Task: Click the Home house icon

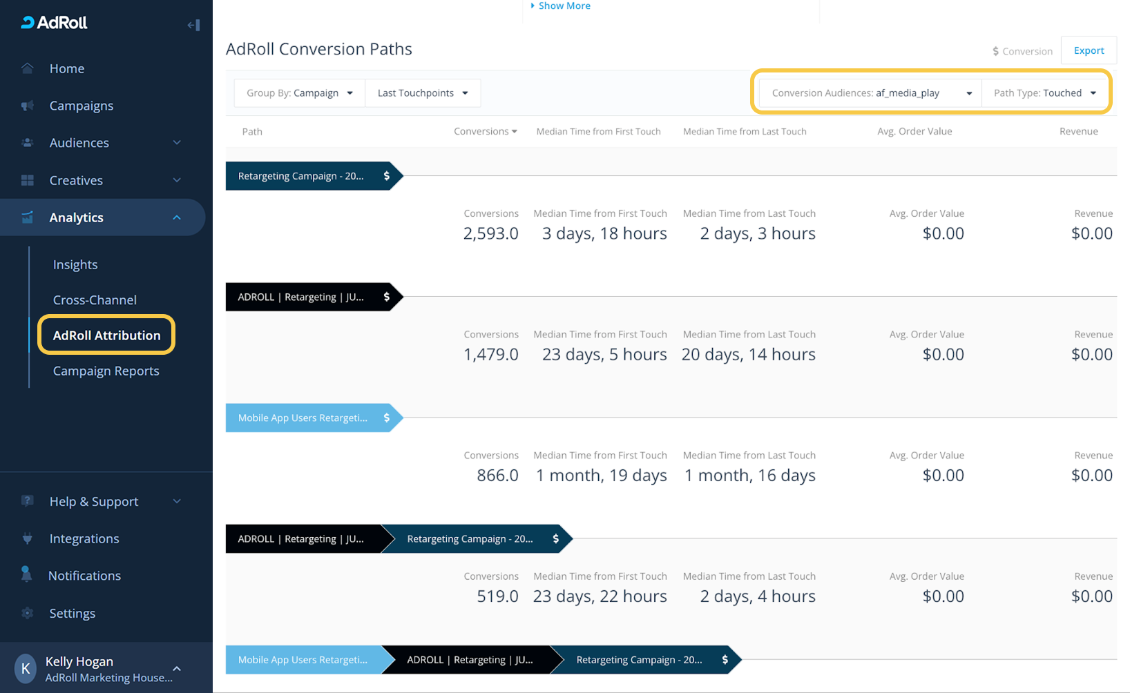Action: pos(28,68)
